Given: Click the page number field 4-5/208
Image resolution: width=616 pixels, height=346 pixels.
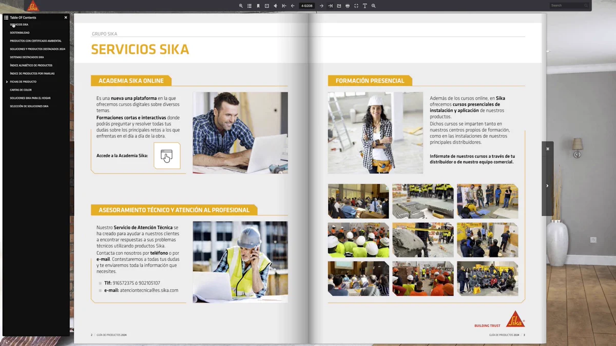Looking at the screenshot, I should coord(307,6).
